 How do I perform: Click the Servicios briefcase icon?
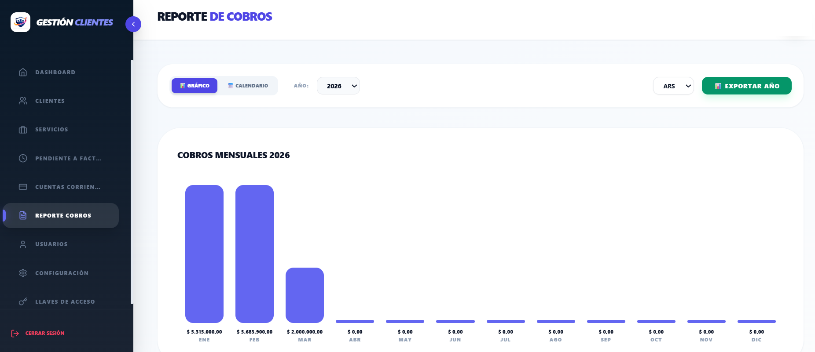[x=23, y=130]
